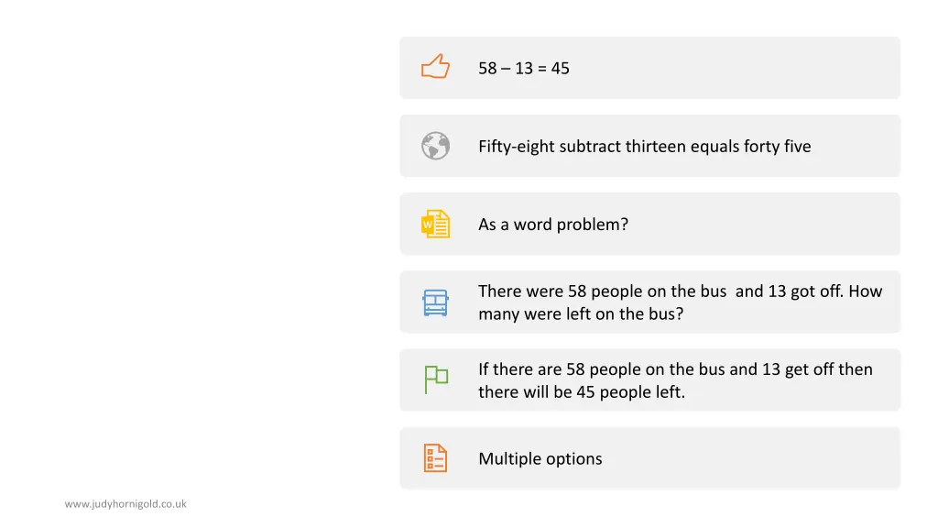
Task: Click the yellow Word document icon
Action: [435, 224]
